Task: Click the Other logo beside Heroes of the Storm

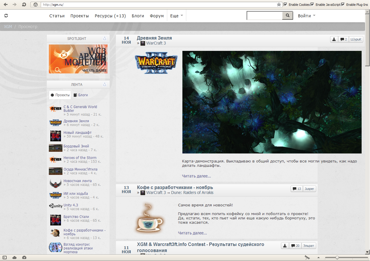Action: [55, 159]
